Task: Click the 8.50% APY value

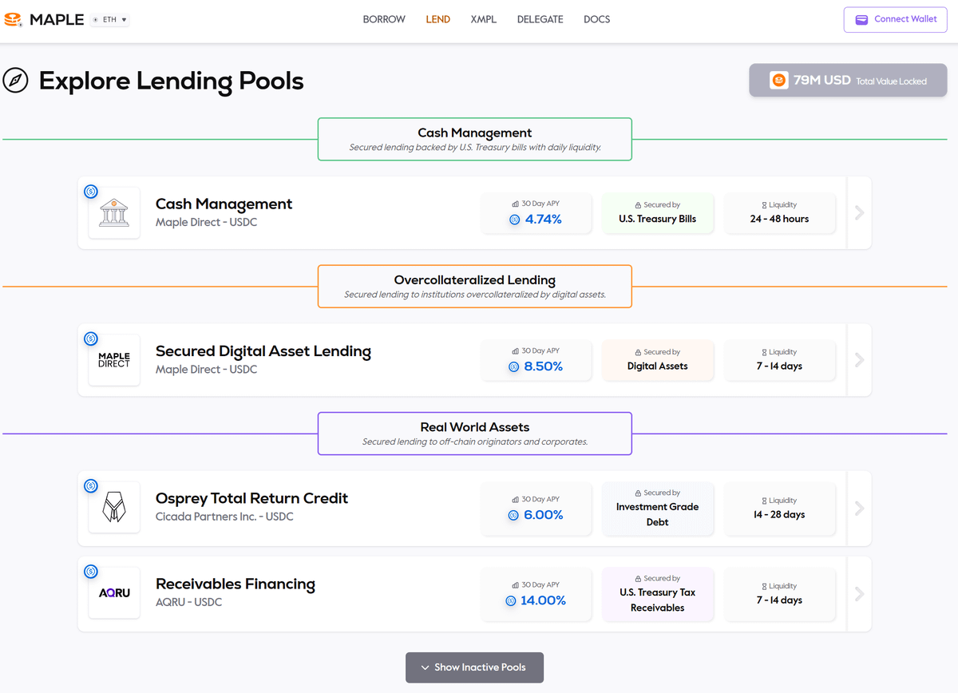Action: click(x=544, y=366)
